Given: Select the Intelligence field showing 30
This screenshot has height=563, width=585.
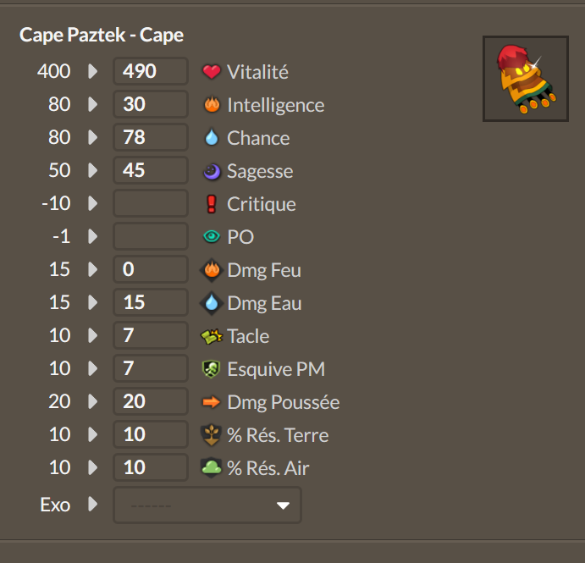Looking at the screenshot, I should coord(151,104).
